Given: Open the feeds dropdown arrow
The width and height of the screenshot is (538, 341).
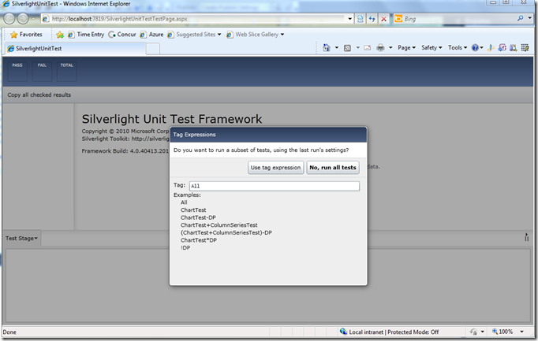Looking at the screenshot, I should coord(357,48).
